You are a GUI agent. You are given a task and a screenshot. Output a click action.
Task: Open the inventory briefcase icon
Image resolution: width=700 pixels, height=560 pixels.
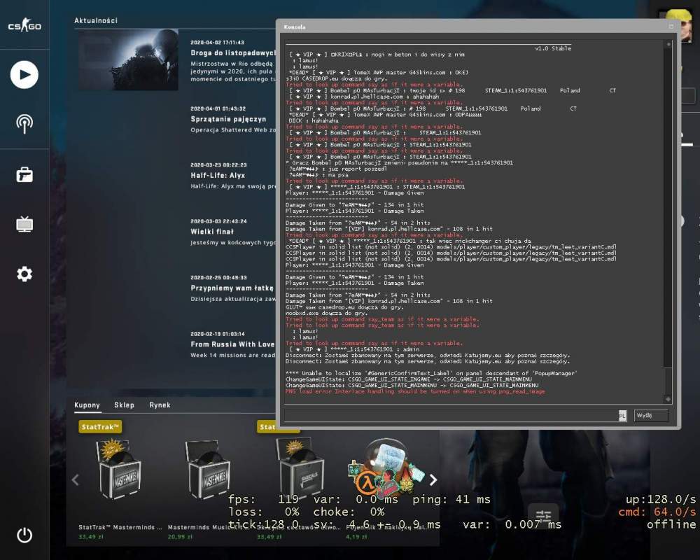(x=24, y=174)
